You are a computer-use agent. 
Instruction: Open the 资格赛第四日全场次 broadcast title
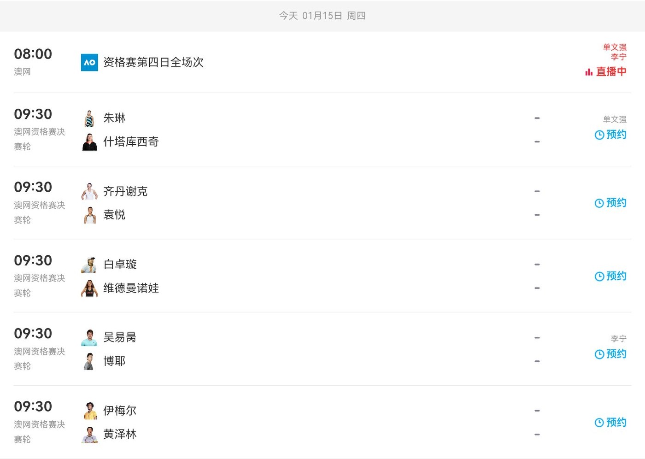coord(153,62)
